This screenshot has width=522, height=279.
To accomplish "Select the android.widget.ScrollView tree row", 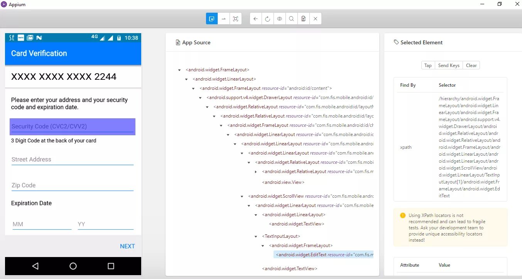I will pos(311,196).
